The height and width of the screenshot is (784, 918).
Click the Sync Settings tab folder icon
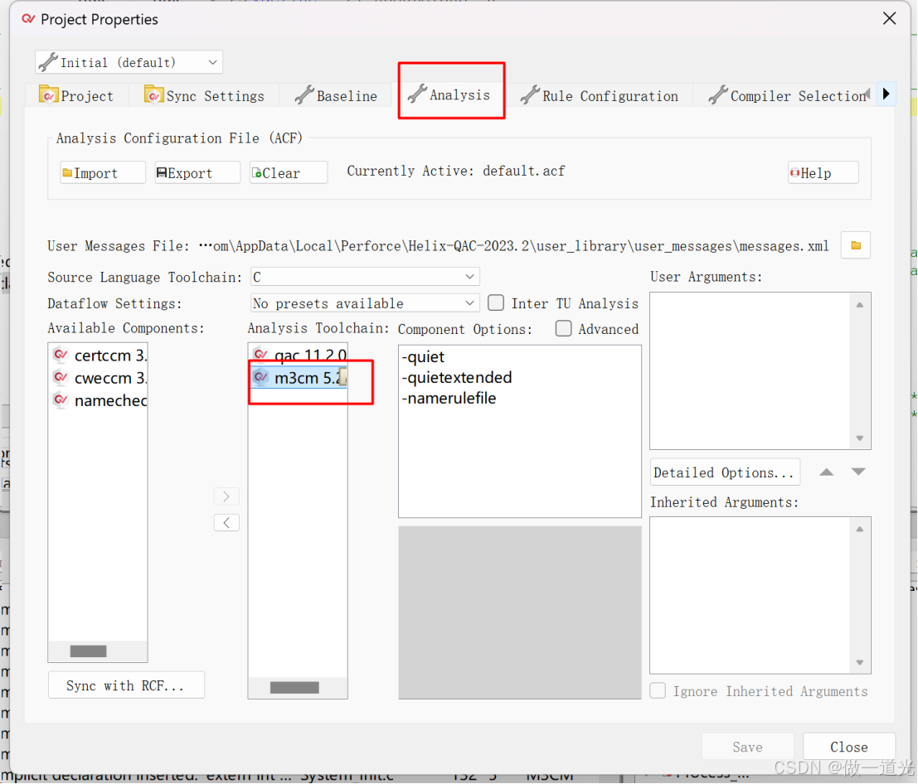click(153, 94)
